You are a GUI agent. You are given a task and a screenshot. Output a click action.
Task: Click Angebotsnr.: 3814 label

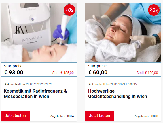pos(62,116)
